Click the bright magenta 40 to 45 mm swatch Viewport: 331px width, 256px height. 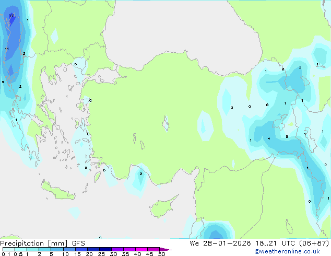141,249
